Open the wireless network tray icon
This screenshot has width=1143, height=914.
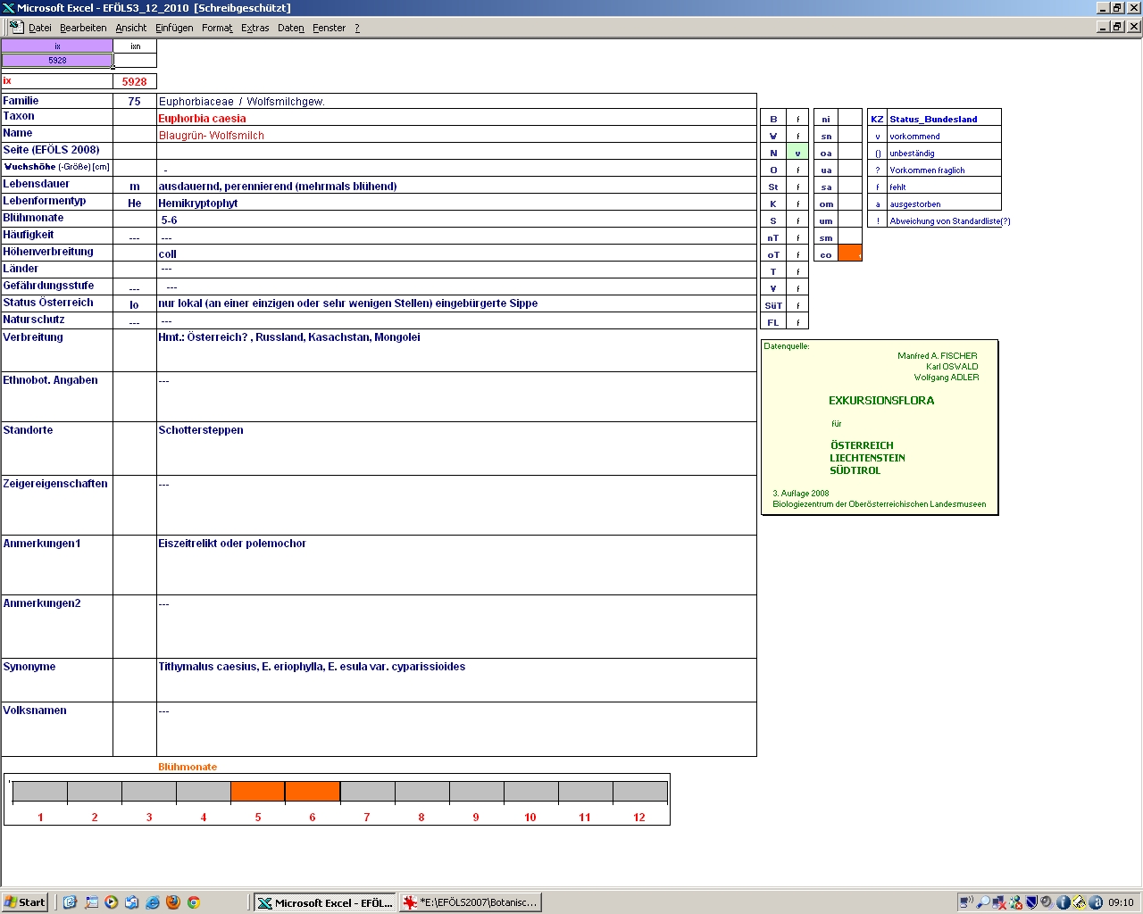pyautogui.click(x=967, y=902)
